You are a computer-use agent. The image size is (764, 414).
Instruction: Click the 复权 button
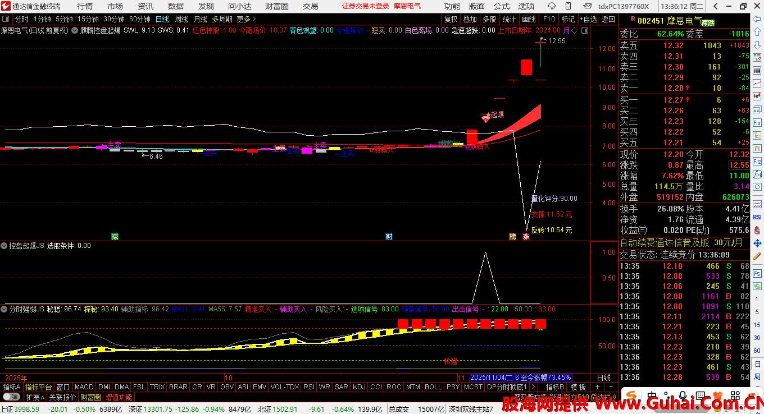pos(451,19)
